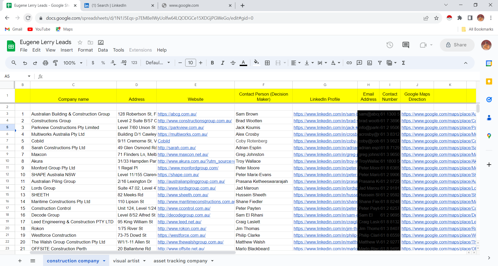
Task: Click the Print icon
Action: pyautogui.click(x=45, y=63)
